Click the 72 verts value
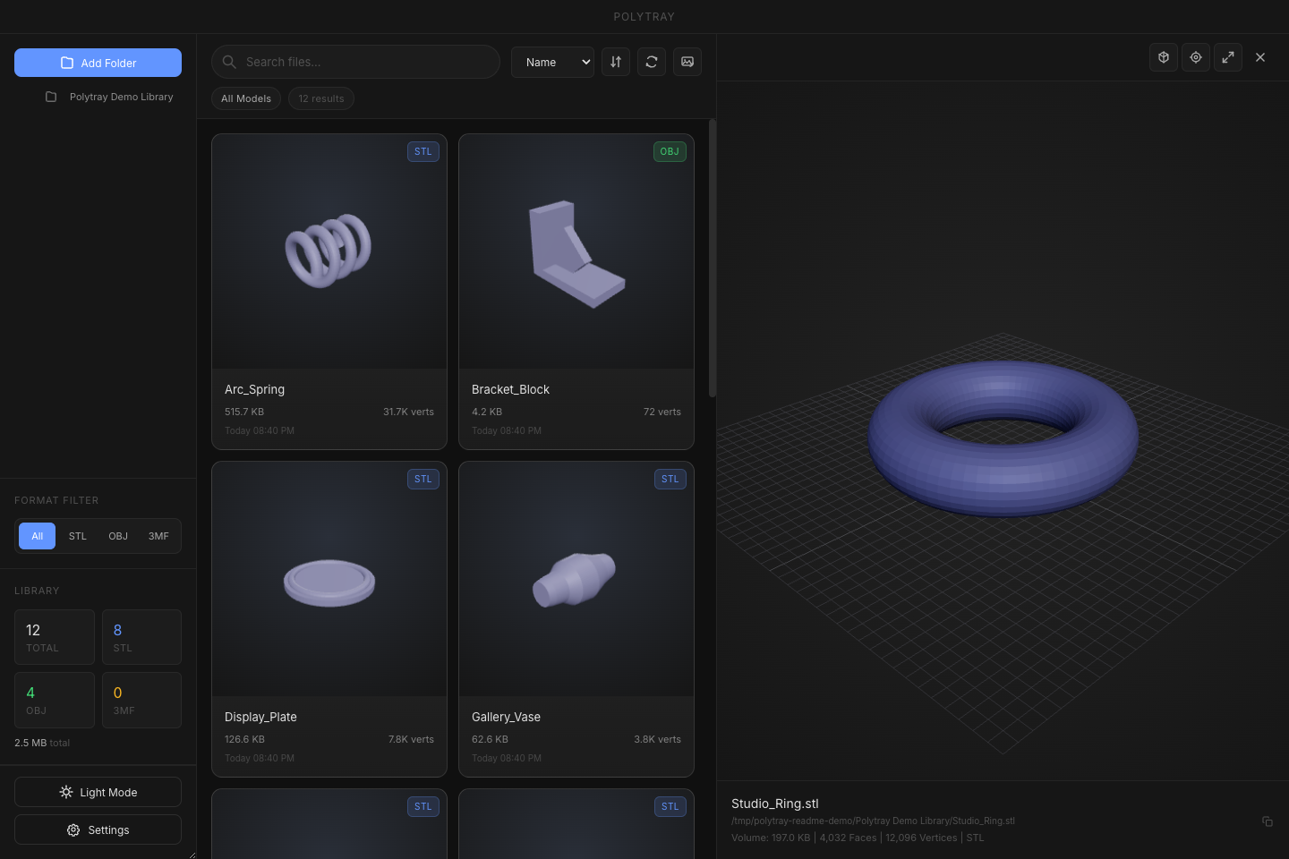Screen dimensions: 1289x859 point(662,412)
